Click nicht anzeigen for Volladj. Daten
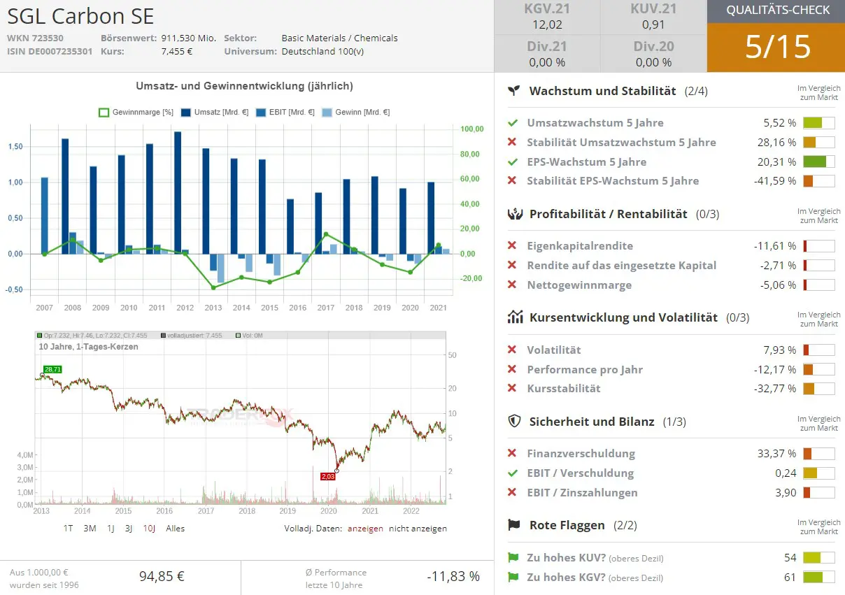 point(418,529)
